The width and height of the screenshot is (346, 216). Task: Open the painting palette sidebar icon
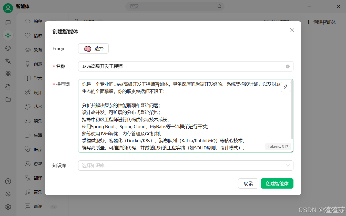point(8,48)
